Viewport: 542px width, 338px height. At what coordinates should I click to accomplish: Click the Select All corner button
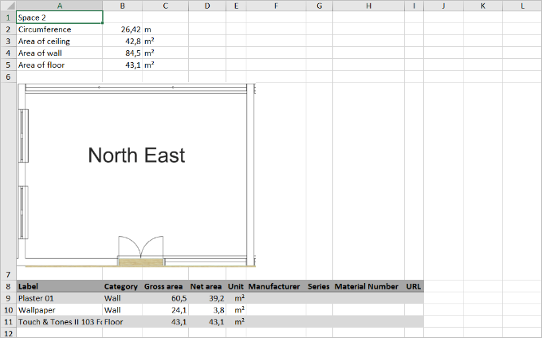pyautogui.click(x=8, y=6)
